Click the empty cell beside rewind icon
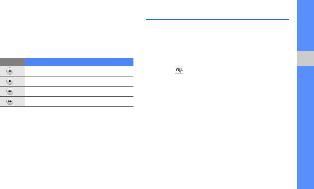 pyautogui.click(x=79, y=91)
